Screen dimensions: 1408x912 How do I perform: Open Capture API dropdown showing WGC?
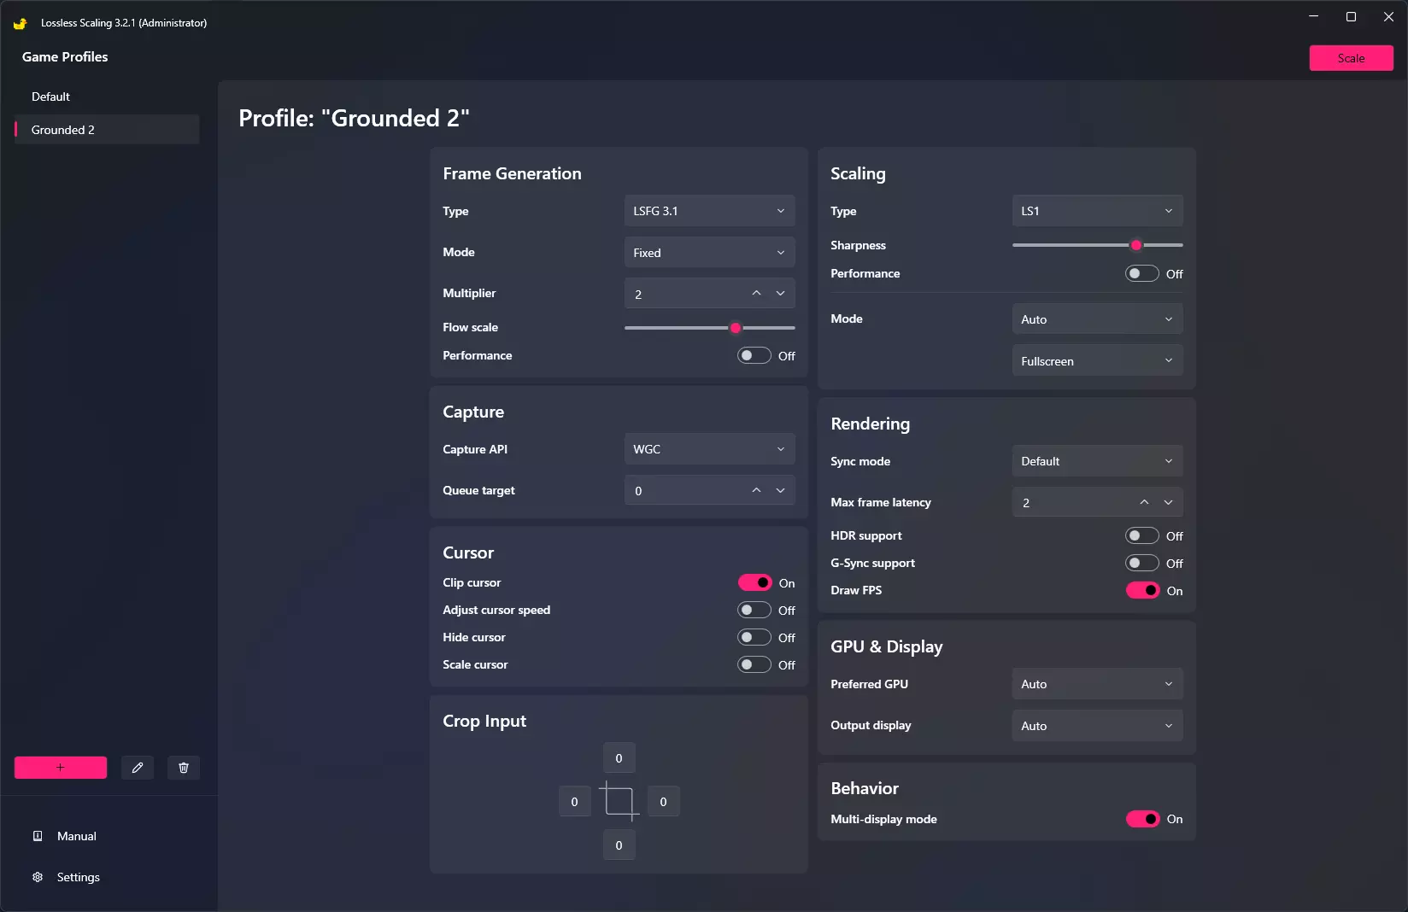709,449
